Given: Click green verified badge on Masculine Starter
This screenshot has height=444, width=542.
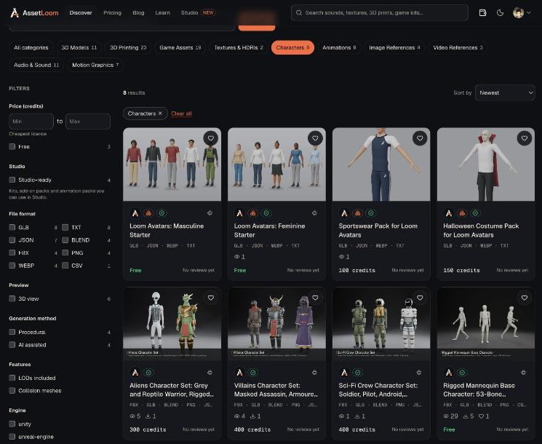Looking at the screenshot, I should (162, 213).
